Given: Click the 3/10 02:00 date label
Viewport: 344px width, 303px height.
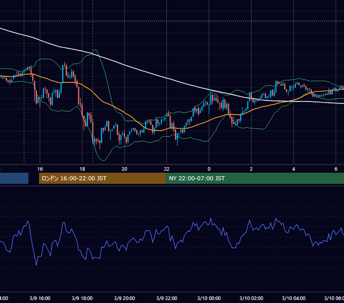Looking at the screenshot, I should point(251,298).
